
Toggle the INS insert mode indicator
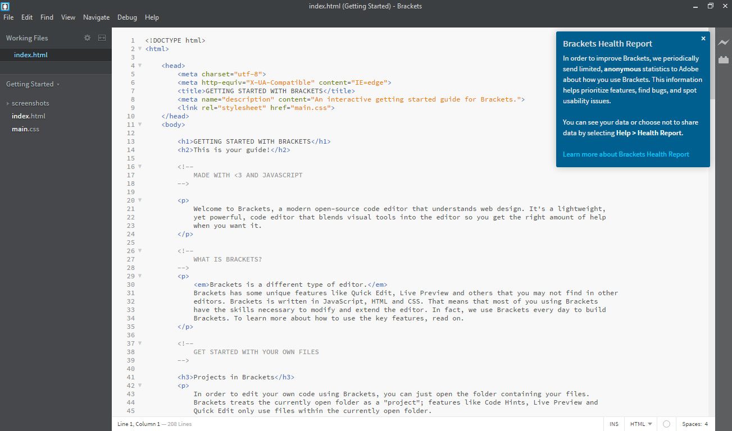click(x=613, y=424)
